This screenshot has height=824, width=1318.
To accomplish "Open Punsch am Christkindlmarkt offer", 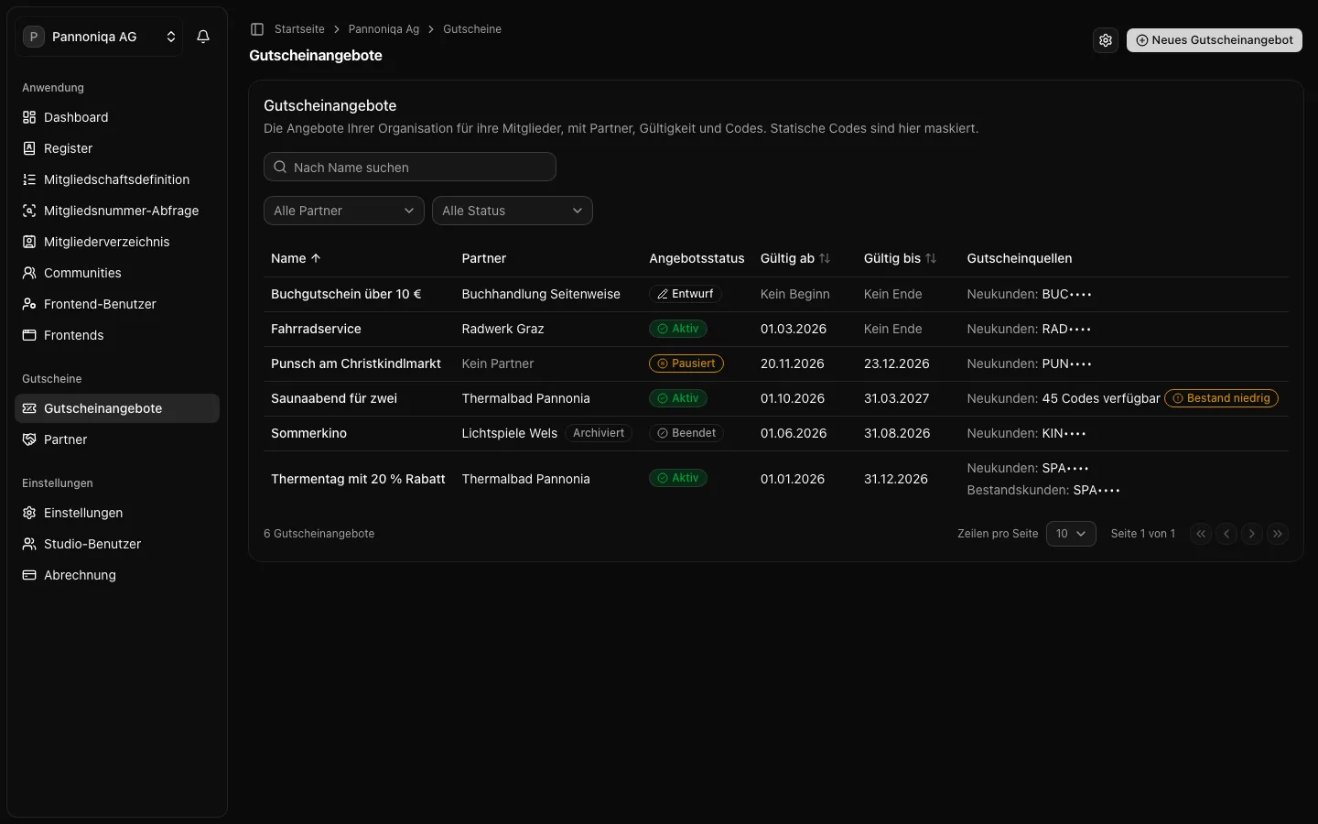I will 356,363.
